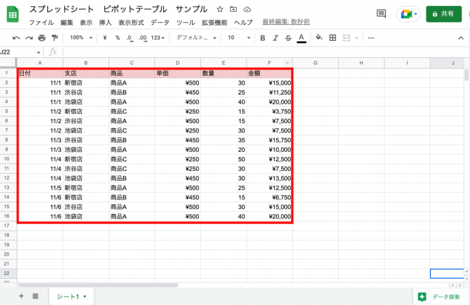The width and height of the screenshot is (470, 305).
Task: Open the データ menu
Action: coord(160,22)
